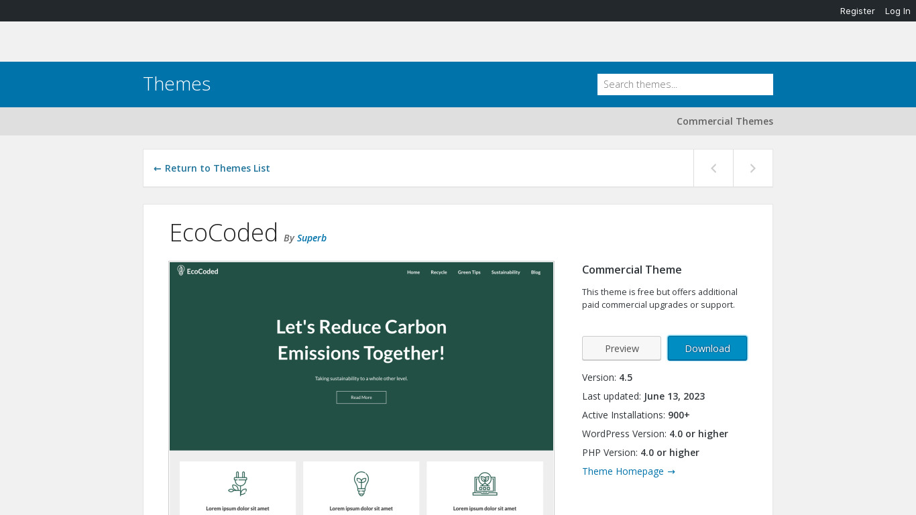
Task: Click 'Taking sustainability to a whole other level' text
Action: 361,378
